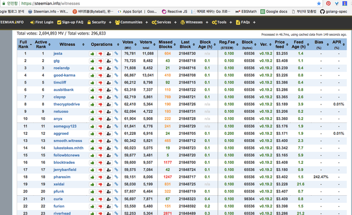Click blocktrades missed blocks 1177
The image size is (352, 215).
click(x=168, y=162)
